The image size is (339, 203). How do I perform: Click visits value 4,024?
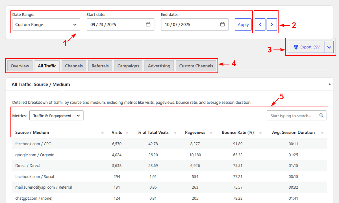click(117, 155)
